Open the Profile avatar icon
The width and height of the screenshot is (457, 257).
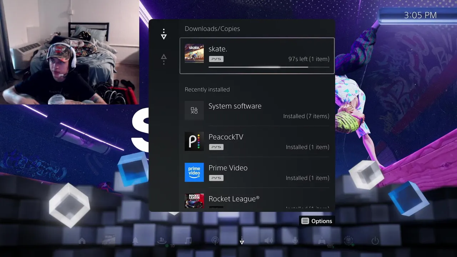348,241
